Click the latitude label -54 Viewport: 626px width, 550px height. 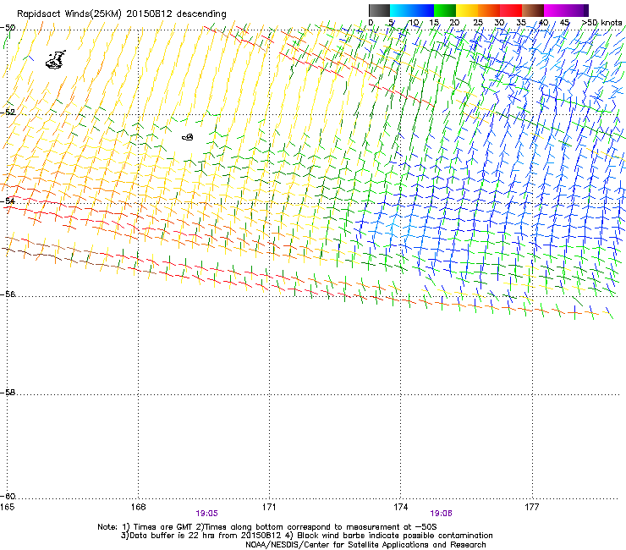coord(8,201)
